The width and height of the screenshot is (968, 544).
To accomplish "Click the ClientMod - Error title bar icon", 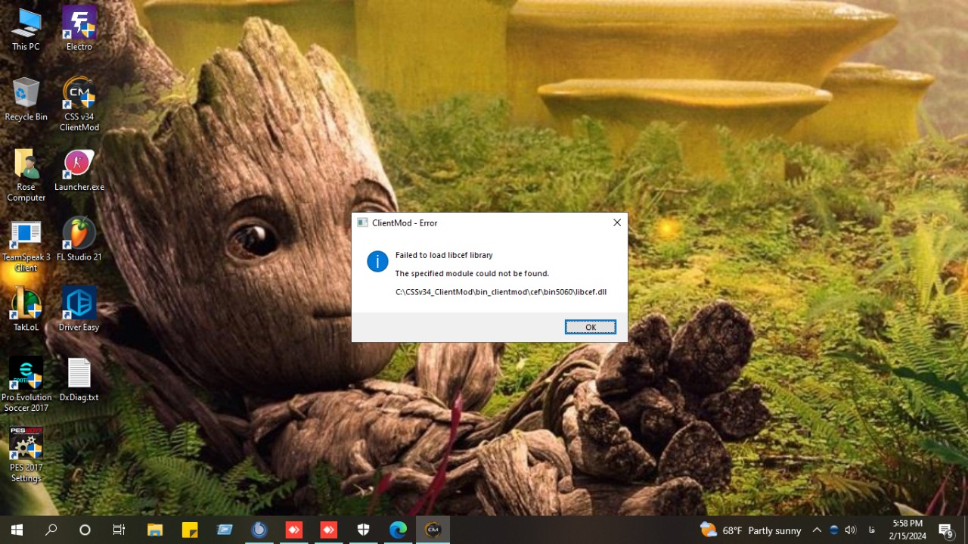I will coord(362,222).
